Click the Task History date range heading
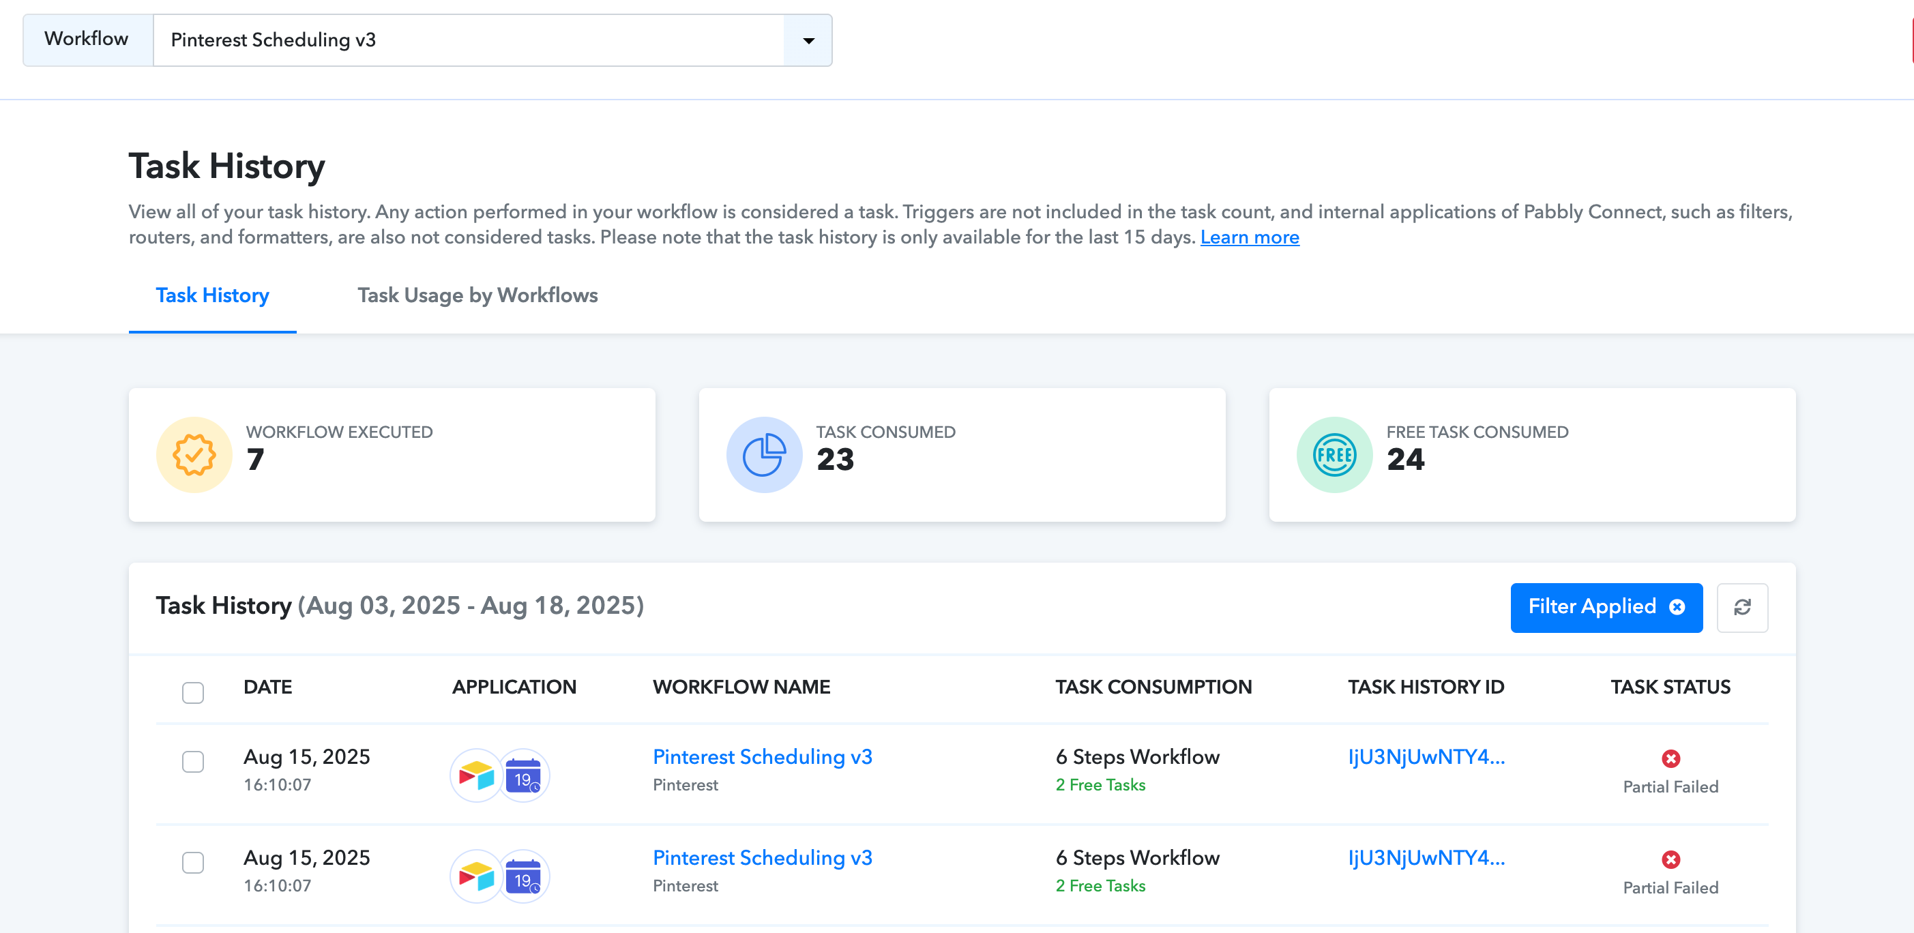This screenshot has height=933, width=1914. pyautogui.click(x=400, y=606)
